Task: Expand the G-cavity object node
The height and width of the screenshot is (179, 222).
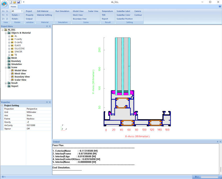Action: click(x=9, y=42)
